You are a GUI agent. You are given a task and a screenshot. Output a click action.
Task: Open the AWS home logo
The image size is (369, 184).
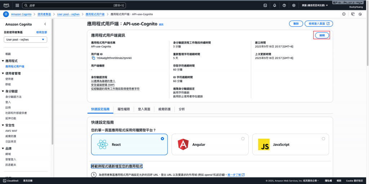click(x=6, y=5)
